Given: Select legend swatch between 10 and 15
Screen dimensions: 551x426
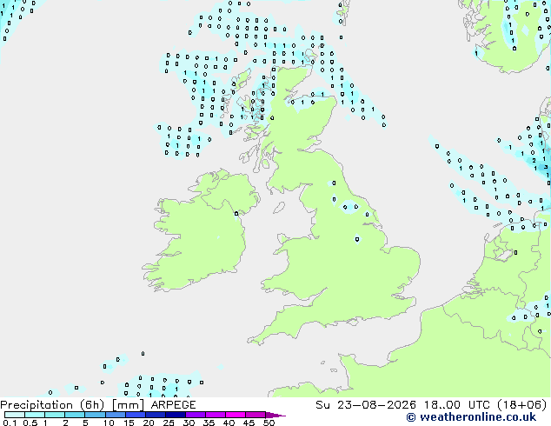Looking at the screenshot, I should 116,415.
